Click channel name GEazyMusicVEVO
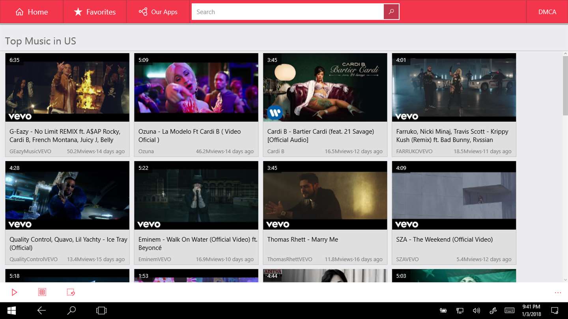Viewport: 568px width, 319px height. click(x=30, y=151)
